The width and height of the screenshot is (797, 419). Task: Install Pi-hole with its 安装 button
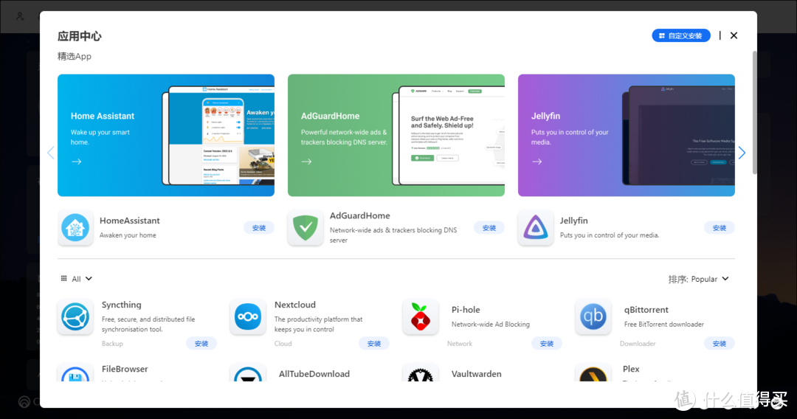[x=547, y=343]
